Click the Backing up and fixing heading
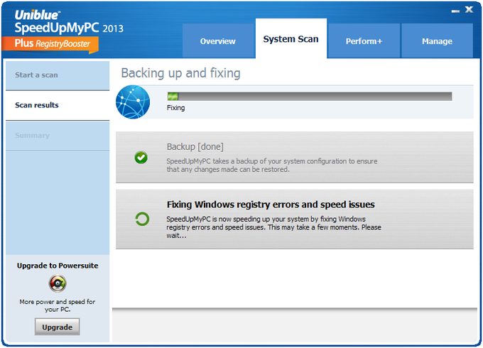Screen dimensions: 483x348 point(180,73)
